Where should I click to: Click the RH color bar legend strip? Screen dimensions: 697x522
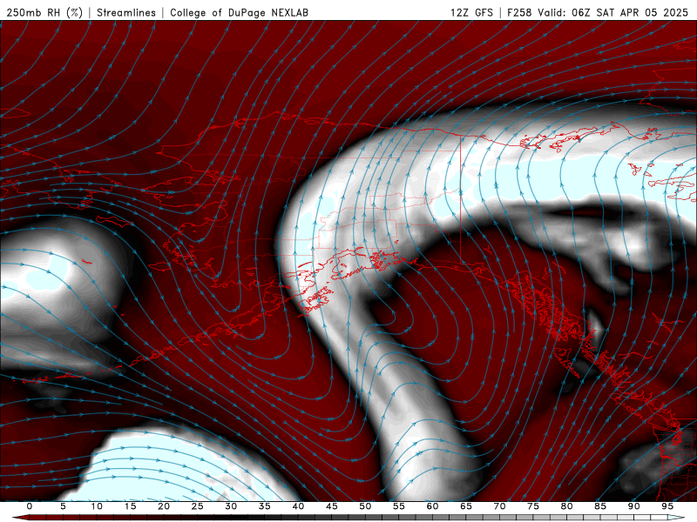348,518
